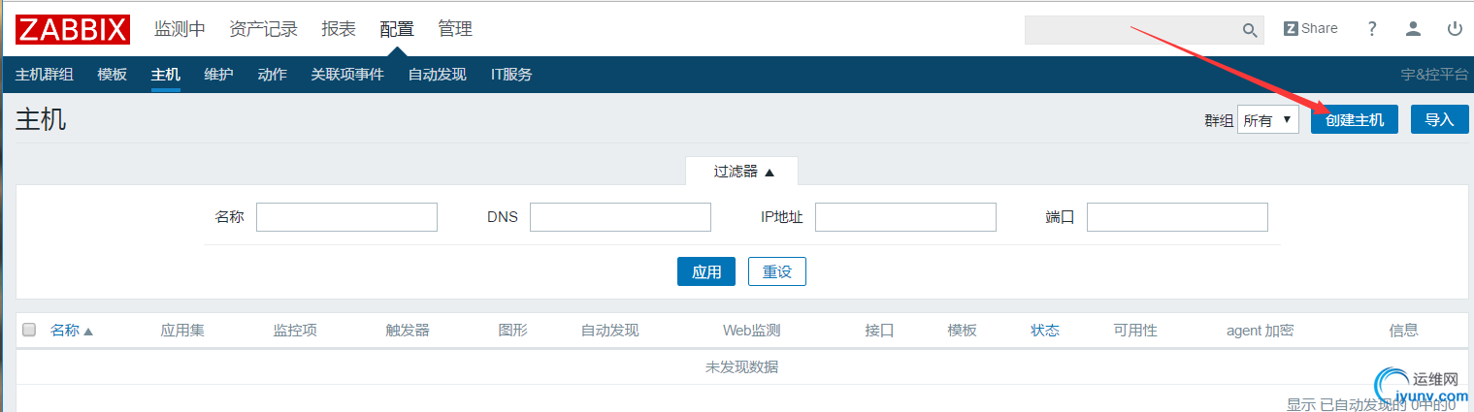1474x412 pixels.
Task: Click the IP地址 filter input field
Action: pos(905,217)
